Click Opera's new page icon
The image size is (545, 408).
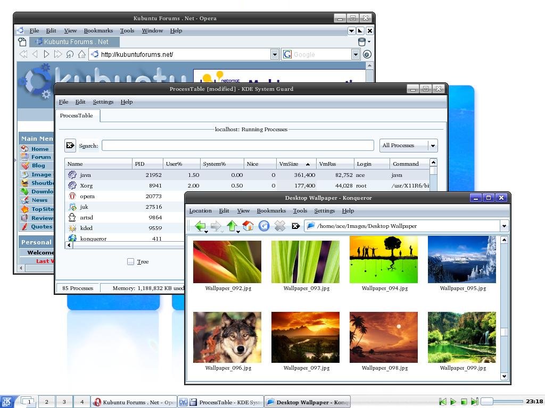pos(22,42)
